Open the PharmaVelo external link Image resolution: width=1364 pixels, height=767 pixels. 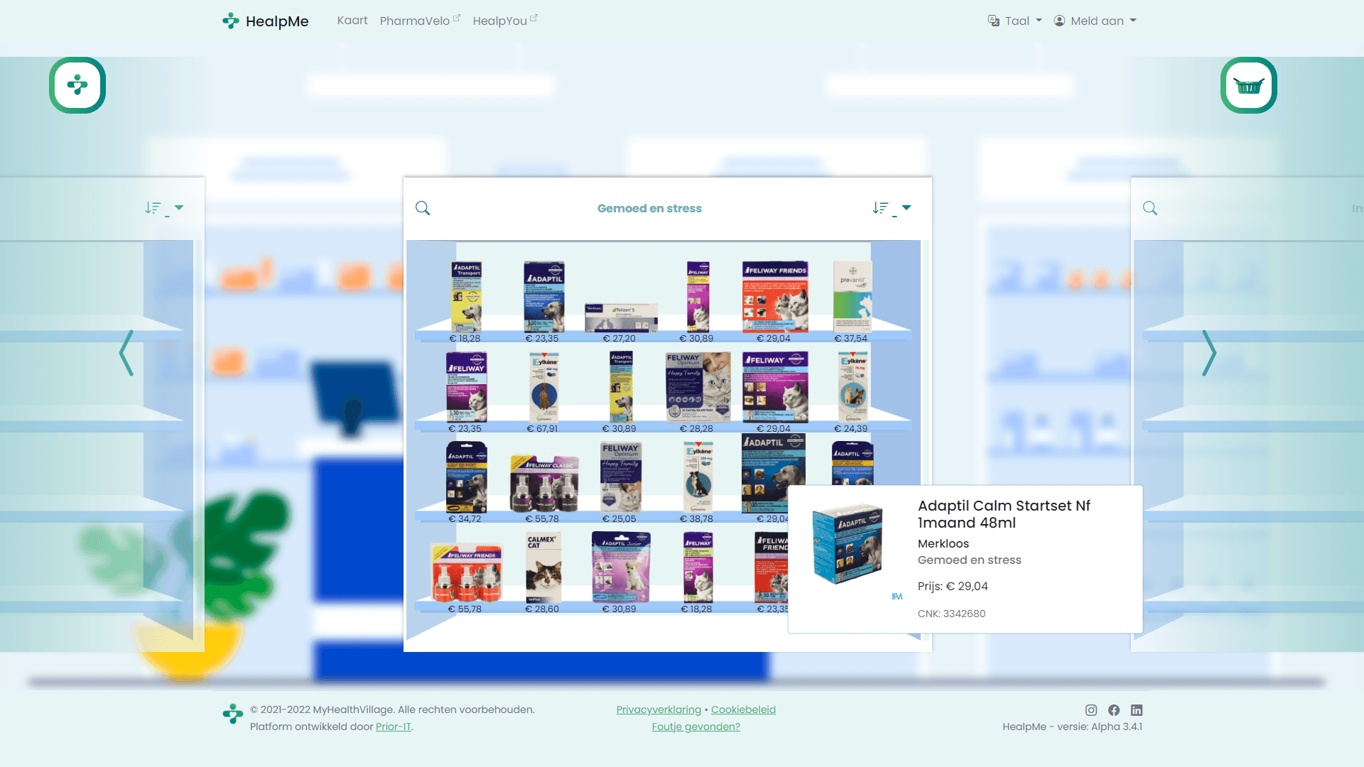pyautogui.click(x=420, y=21)
